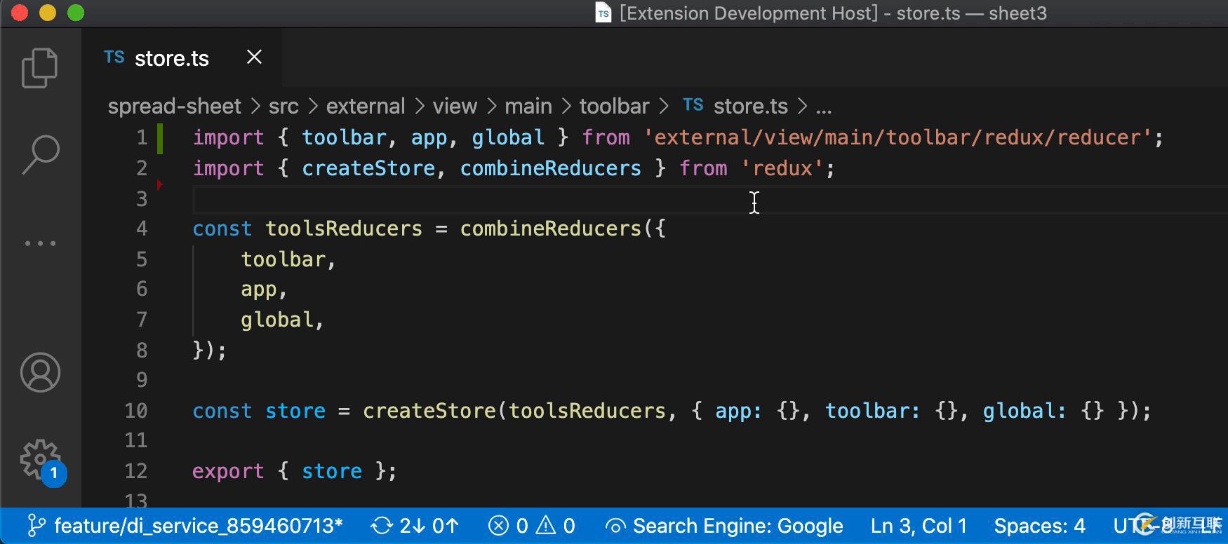1228x544 pixels.
Task: Expand the spread-sheet breadcrumb
Action: [x=174, y=107]
